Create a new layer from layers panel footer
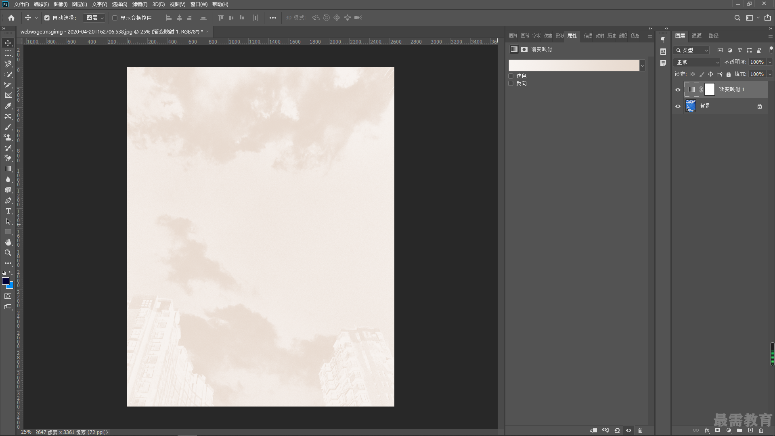This screenshot has width=775, height=436. click(x=750, y=430)
